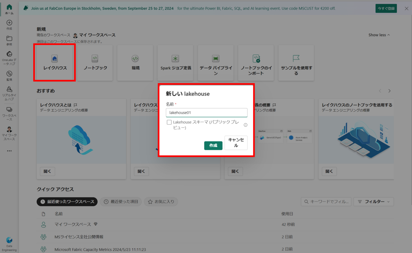Switch to 最近使った項目 tab
This screenshot has width=412, height=253.
[x=121, y=202]
